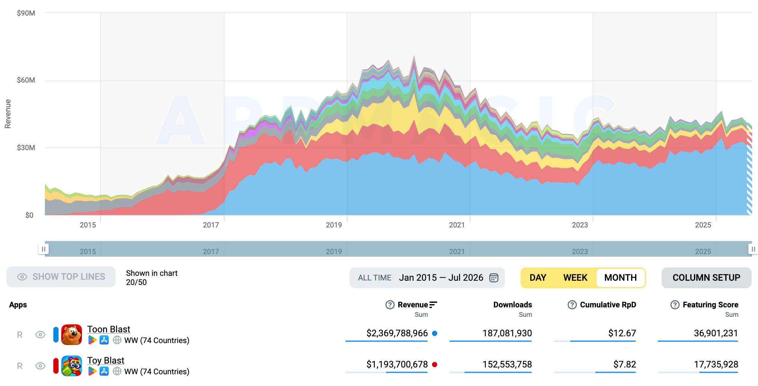Viewport: 758px width, 386px height.
Task: Click Toy Blast downloads 152,553,758
Action: pos(507,365)
